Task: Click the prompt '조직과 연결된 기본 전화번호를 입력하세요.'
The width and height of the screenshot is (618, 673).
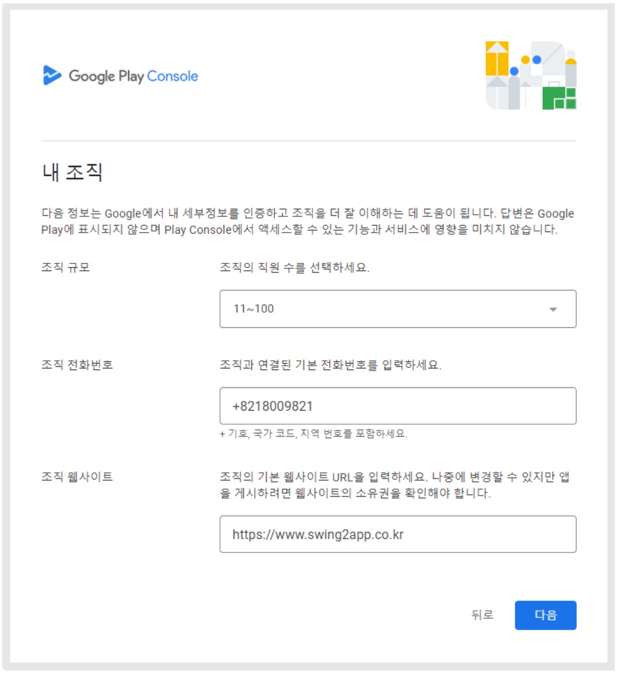Action: (330, 365)
